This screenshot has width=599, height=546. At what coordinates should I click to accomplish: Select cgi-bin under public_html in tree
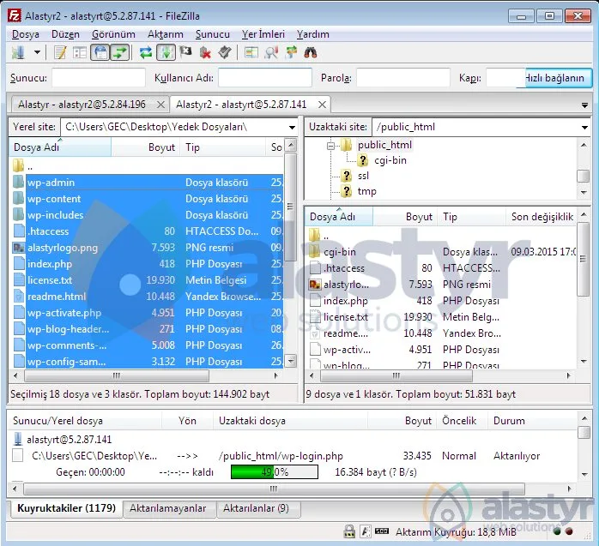(x=390, y=160)
